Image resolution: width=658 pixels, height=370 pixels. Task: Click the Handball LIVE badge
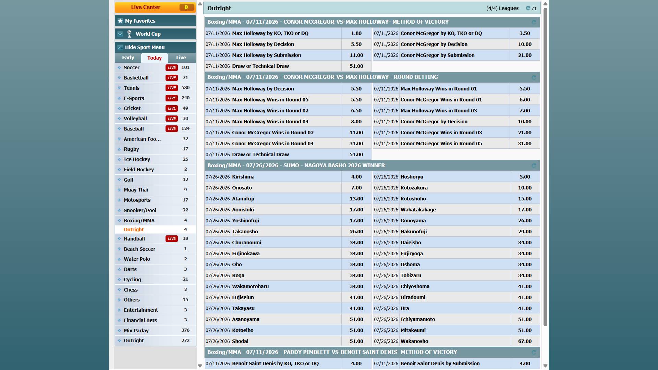tap(172, 239)
